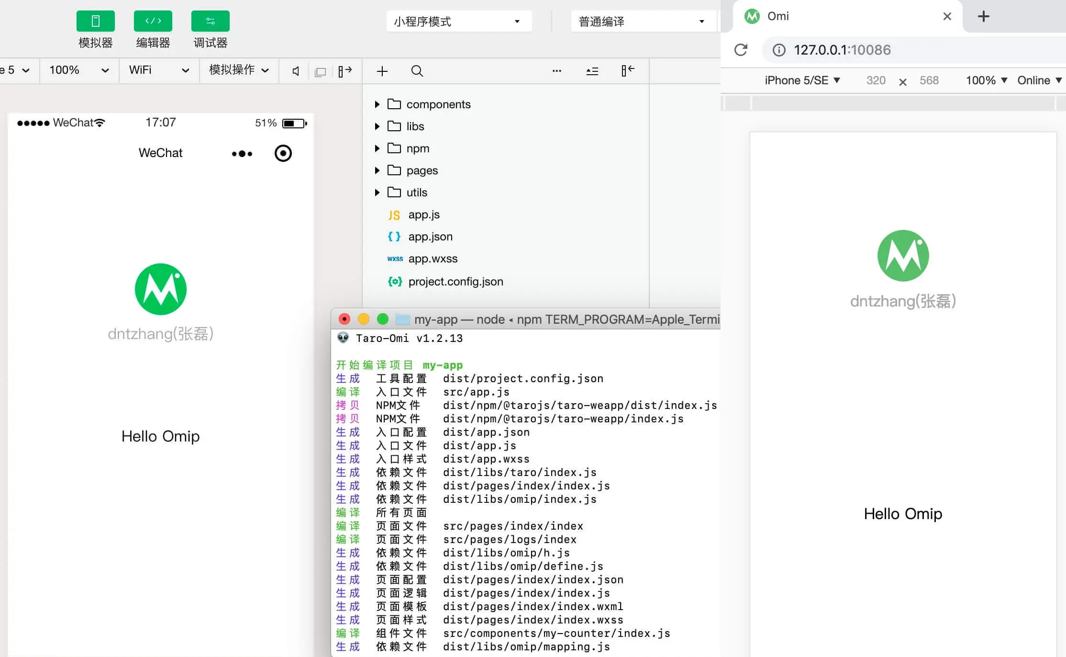1066x657 pixels.
Task: Open the 小程序模式 mode dropdown
Action: coord(458,22)
